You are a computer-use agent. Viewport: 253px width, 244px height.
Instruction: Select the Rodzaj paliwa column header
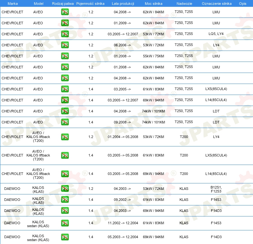click(x=62, y=3)
